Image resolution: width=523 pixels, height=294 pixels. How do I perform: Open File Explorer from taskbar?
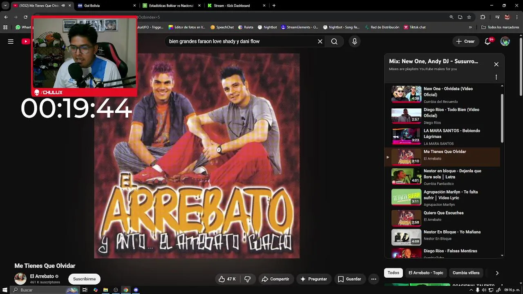(105, 290)
